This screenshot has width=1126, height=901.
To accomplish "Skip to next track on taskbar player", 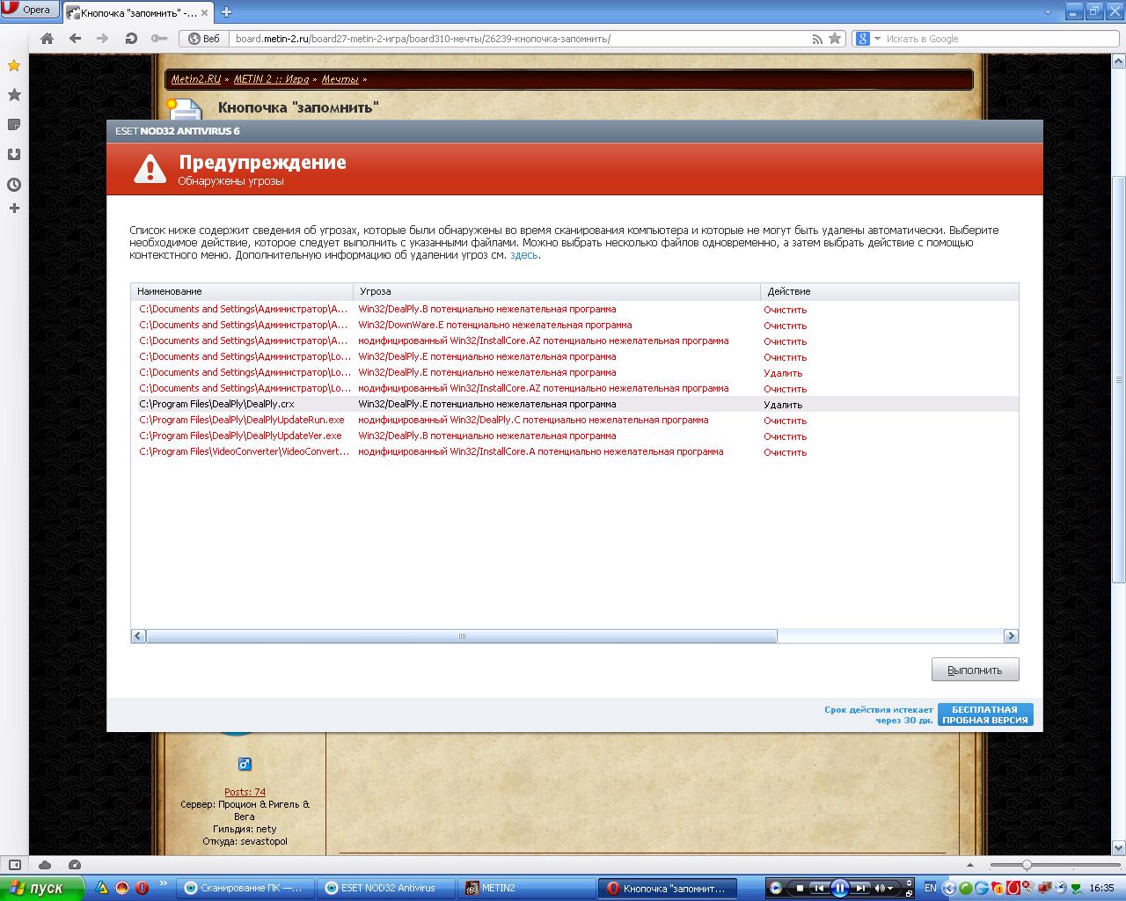I will click(861, 888).
